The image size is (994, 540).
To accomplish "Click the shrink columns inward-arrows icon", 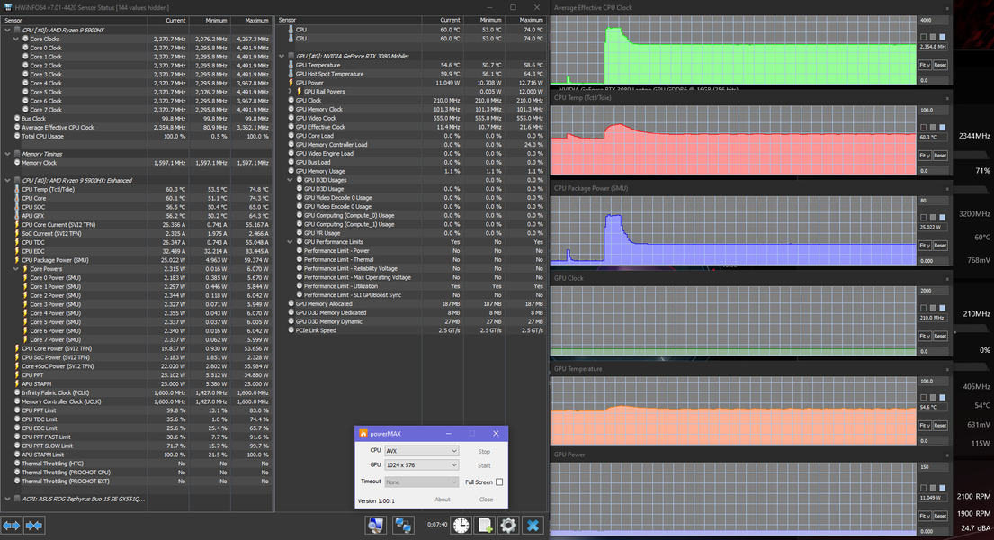I will pyautogui.click(x=34, y=525).
